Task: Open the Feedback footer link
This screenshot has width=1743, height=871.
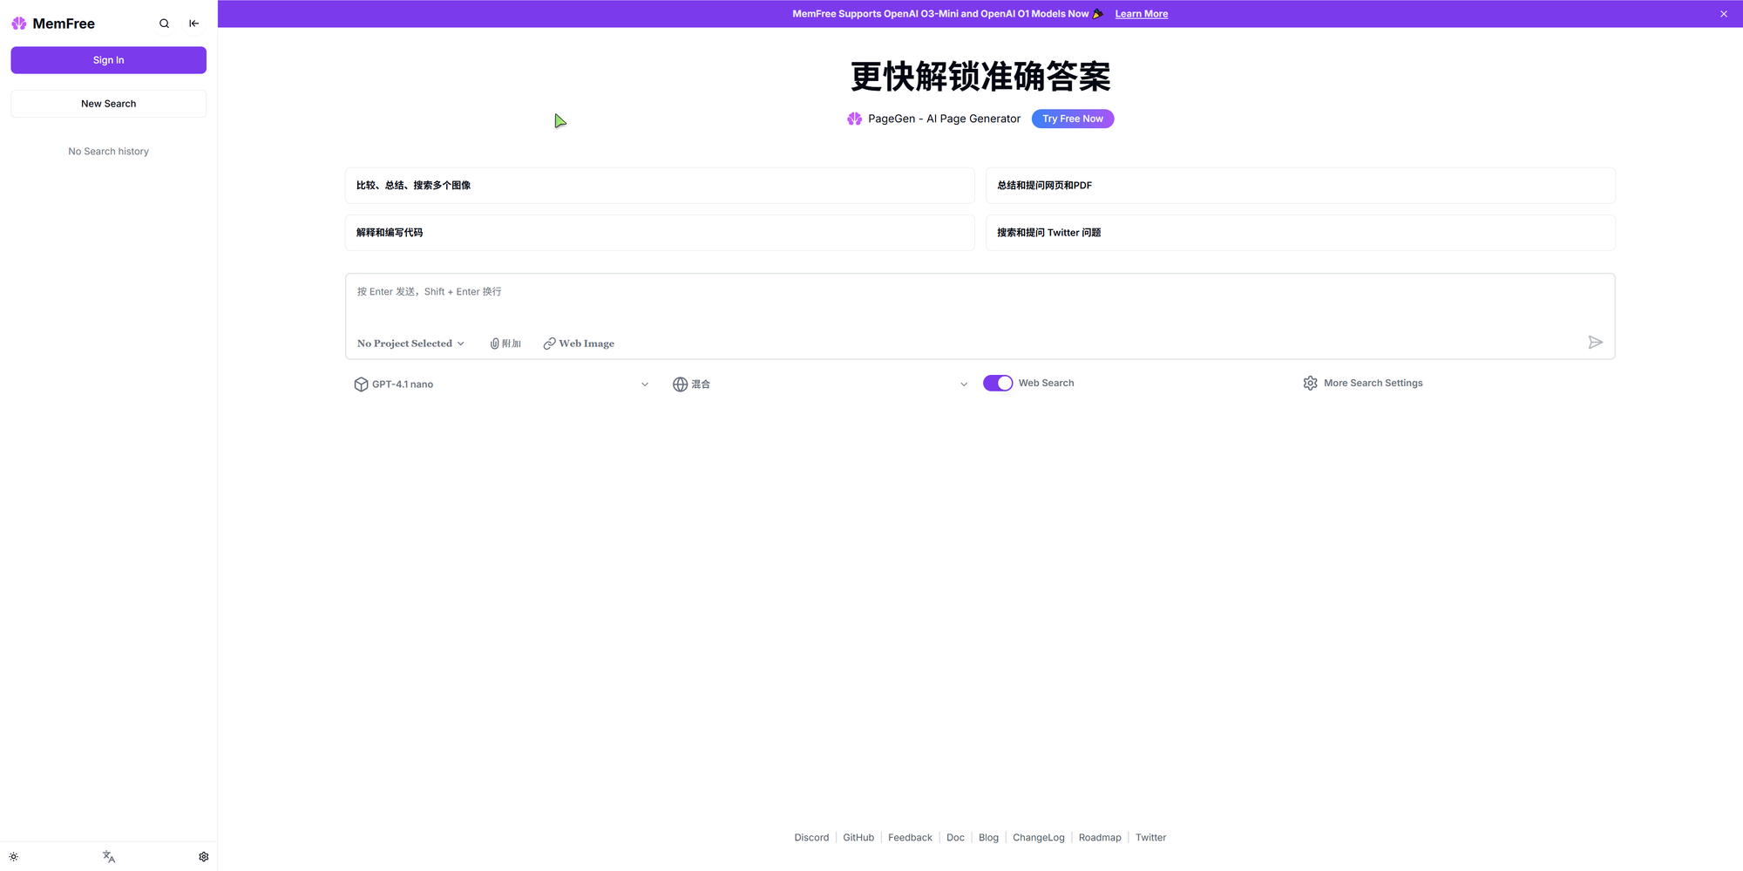Action: click(910, 838)
